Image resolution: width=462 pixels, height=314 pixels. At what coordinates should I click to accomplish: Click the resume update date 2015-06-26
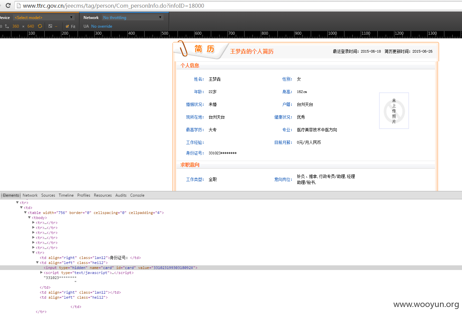[x=422, y=51]
